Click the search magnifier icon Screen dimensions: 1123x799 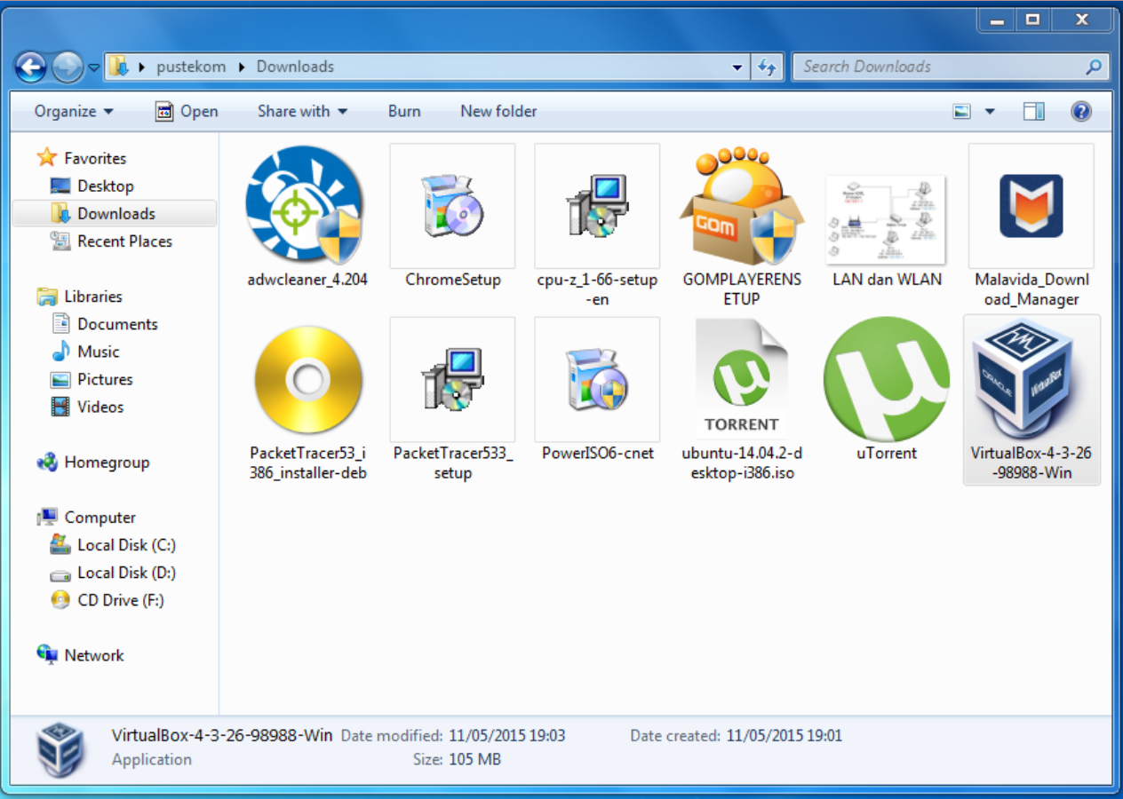pyautogui.click(x=1095, y=67)
